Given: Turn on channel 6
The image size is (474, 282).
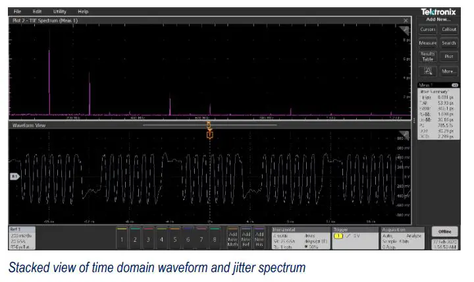Looking at the screenshot, I should 188,238.
